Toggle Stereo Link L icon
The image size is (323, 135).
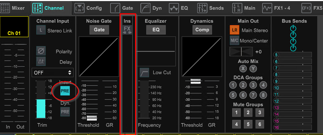point(41,30)
